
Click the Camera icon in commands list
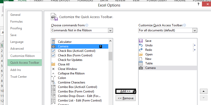53,46
